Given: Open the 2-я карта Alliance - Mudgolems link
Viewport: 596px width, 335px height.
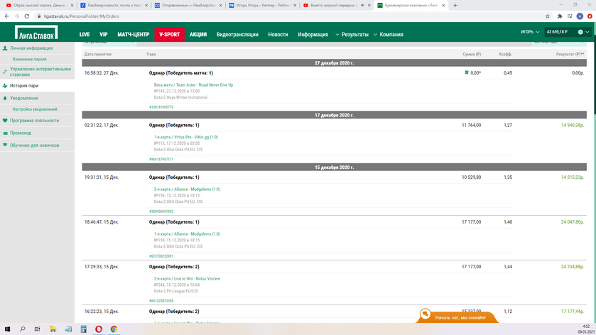Looking at the screenshot, I should 187,190.
